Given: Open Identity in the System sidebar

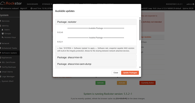Looking at the screenshot, I should pos(5,26).
